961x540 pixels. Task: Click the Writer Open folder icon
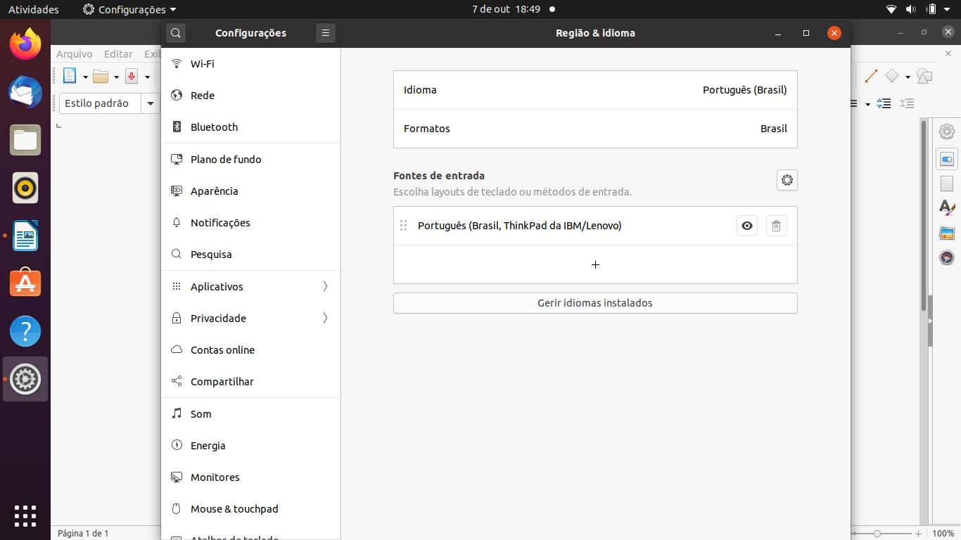pyautogui.click(x=101, y=77)
